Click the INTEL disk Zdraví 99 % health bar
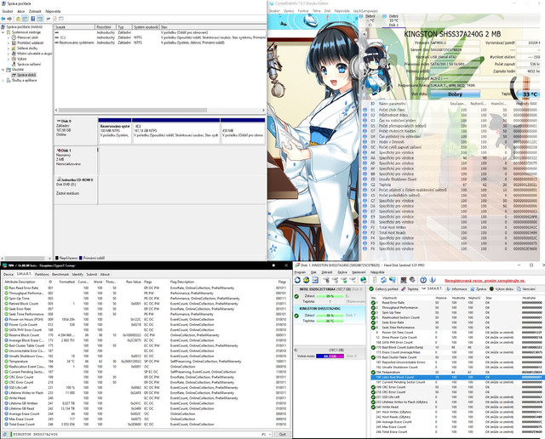This screenshot has height=439, width=545. 329,296
